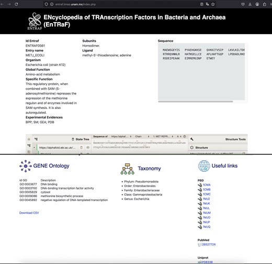The height and width of the screenshot is (264, 272).
Task: Bookmark this page with the star icon
Action: click(x=213, y=4)
